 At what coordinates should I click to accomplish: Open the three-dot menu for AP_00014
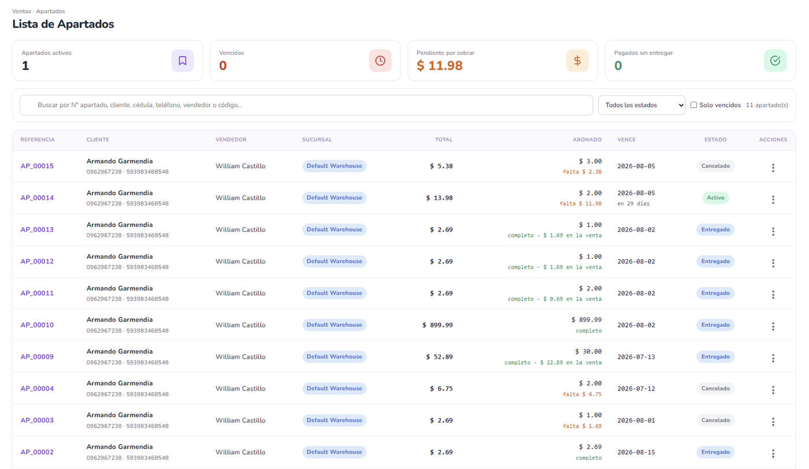pos(773,199)
